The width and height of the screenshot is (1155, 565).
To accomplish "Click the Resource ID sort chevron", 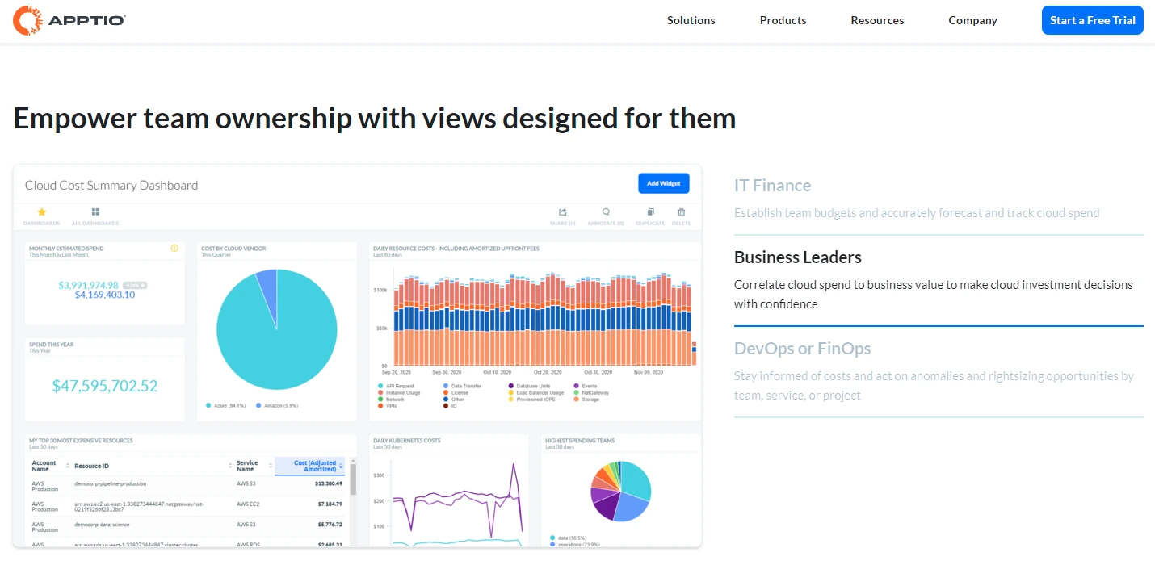I will tap(230, 466).
